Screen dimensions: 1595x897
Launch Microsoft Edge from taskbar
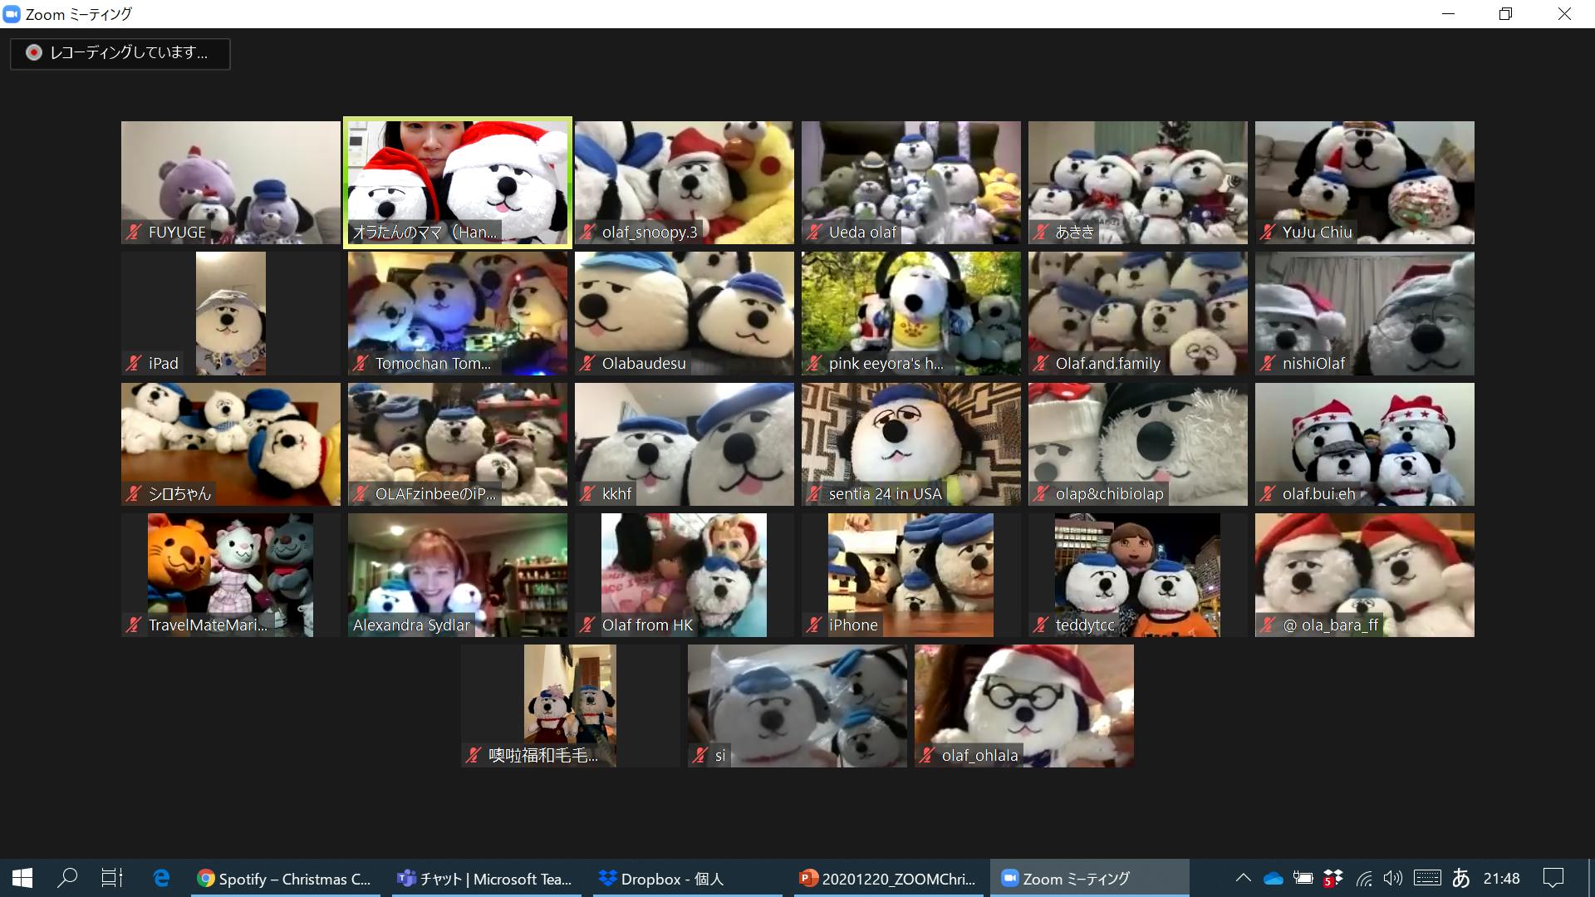pos(161,878)
